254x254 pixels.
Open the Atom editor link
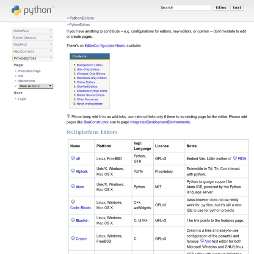[80, 187]
